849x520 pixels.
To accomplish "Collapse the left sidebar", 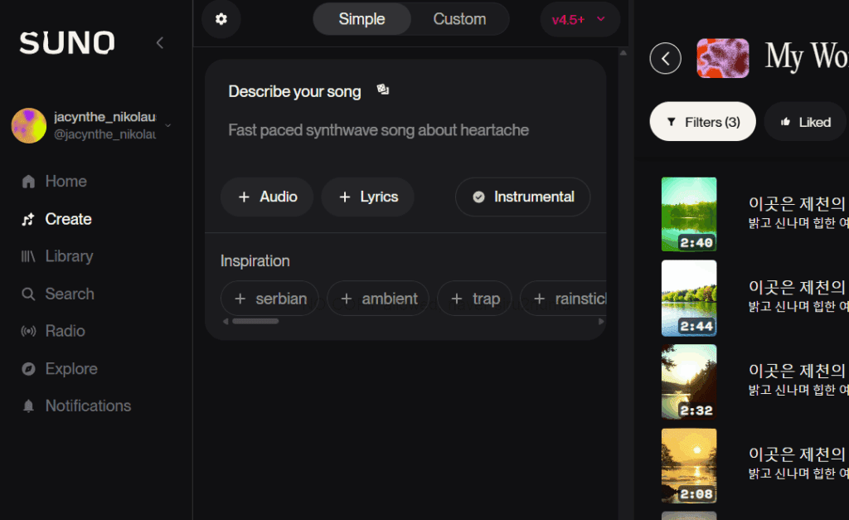I will pyautogui.click(x=160, y=43).
